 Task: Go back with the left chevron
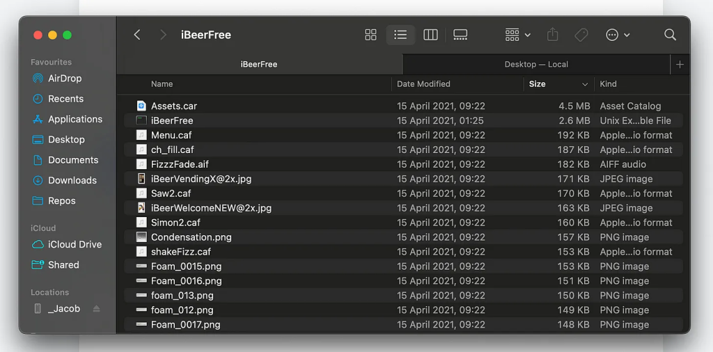coord(137,35)
